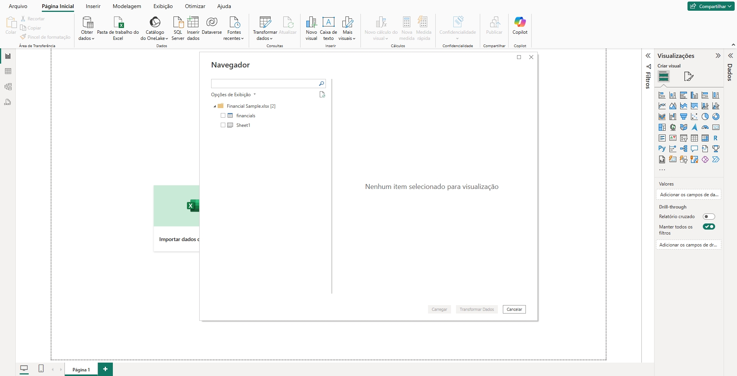This screenshot has width=737, height=376.
Task: Select Python visual
Action: coord(662,149)
